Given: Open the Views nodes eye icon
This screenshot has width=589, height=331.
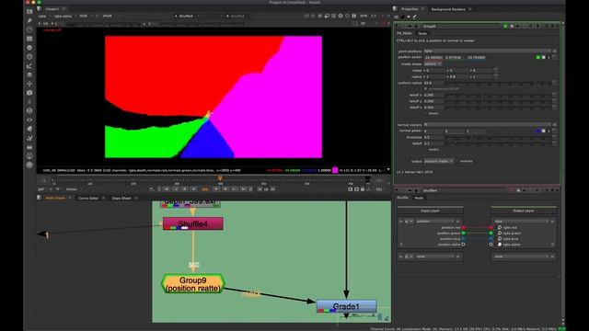Looking at the screenshot, I should [x=29, y=120].
